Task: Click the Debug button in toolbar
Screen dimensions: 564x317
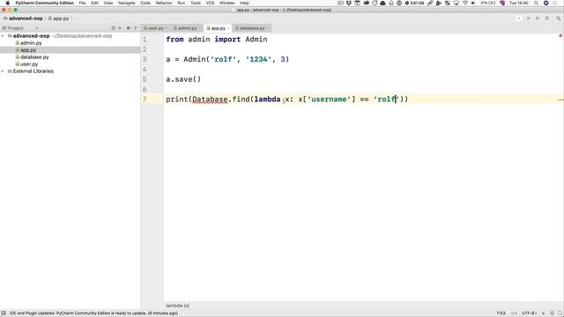Action: (538, 18)
